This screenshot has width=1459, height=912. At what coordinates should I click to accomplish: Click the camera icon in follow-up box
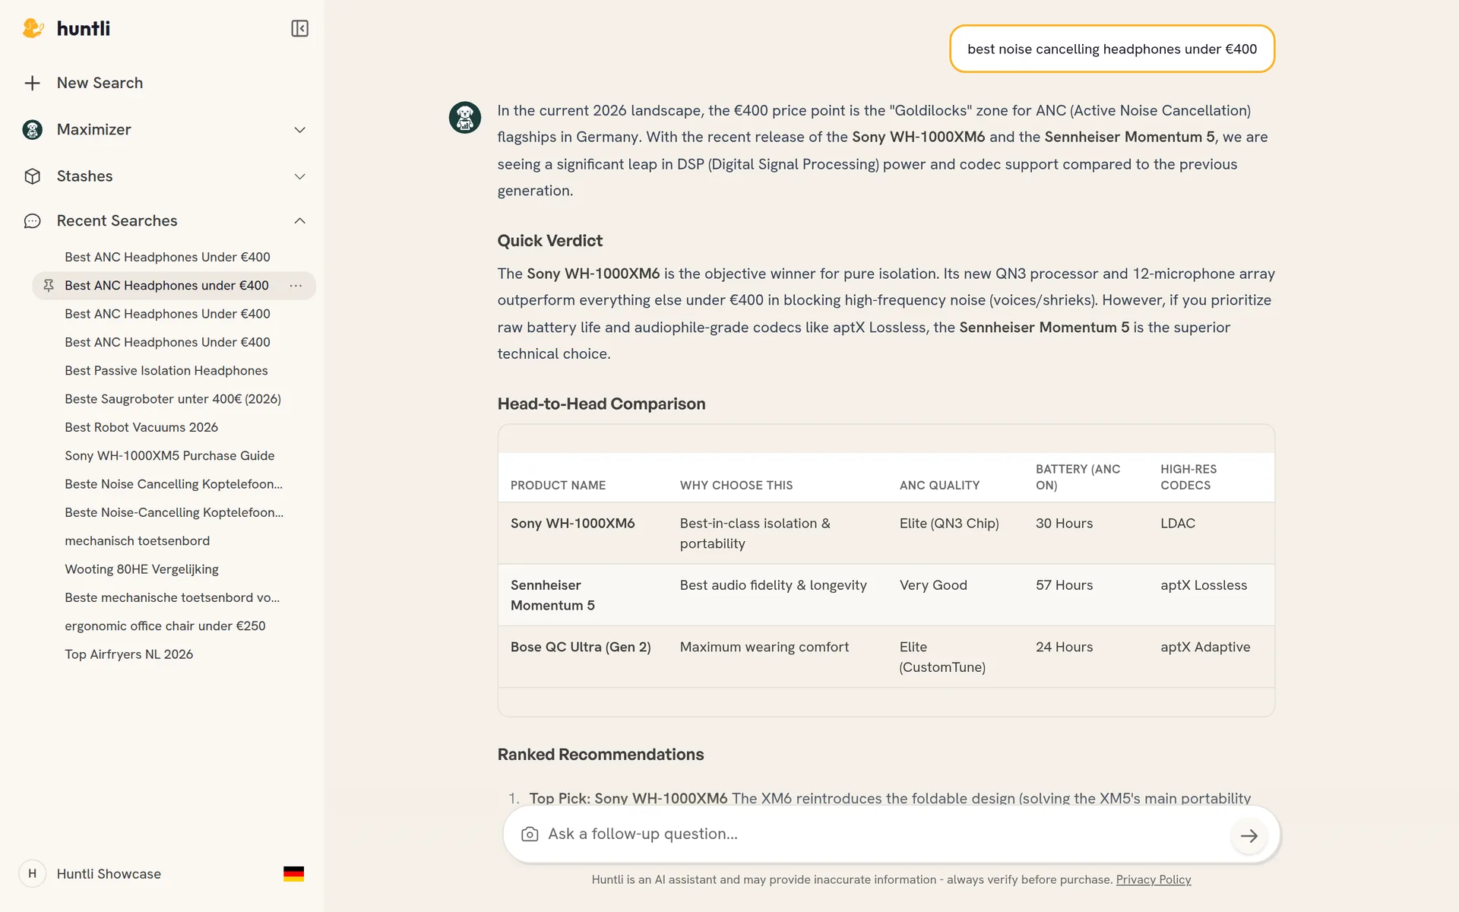(x=530, y=834)
